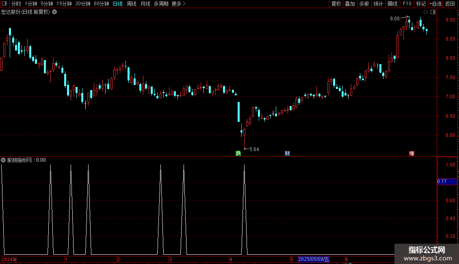Open F10 company info

(407, 4)
